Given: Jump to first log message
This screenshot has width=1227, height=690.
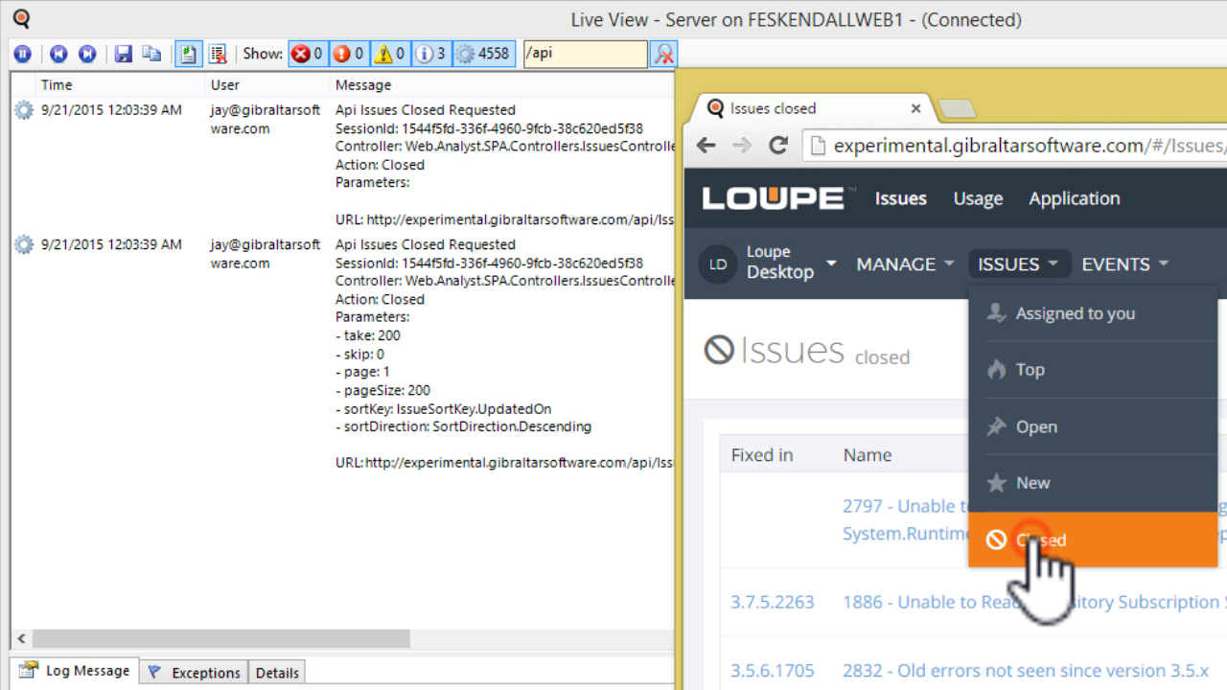Looking at the screenshot, I should pyautogui.click(x=59, y=54).
